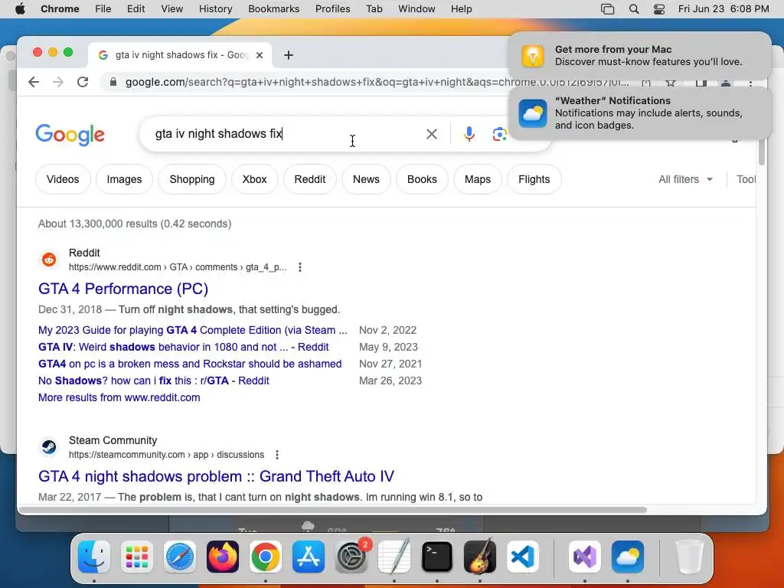Select the News filter chip
784x588 pixels.
pos(366,179)
